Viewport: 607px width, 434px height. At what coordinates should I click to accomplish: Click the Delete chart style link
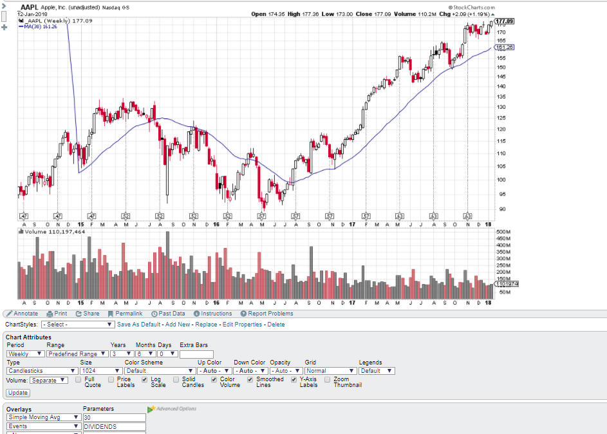(276, 325)
